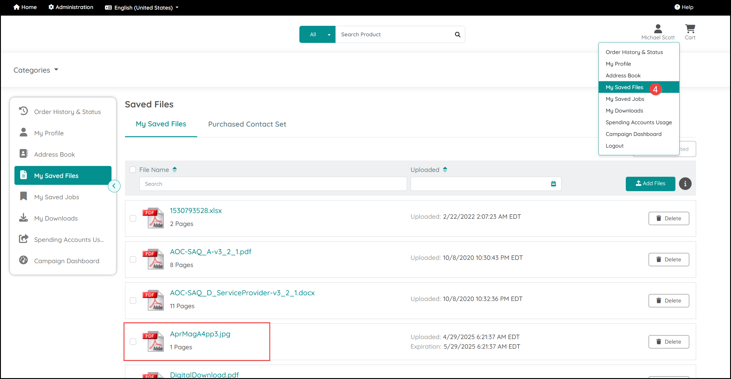Click the File Name search field

(x=273, y=184)
